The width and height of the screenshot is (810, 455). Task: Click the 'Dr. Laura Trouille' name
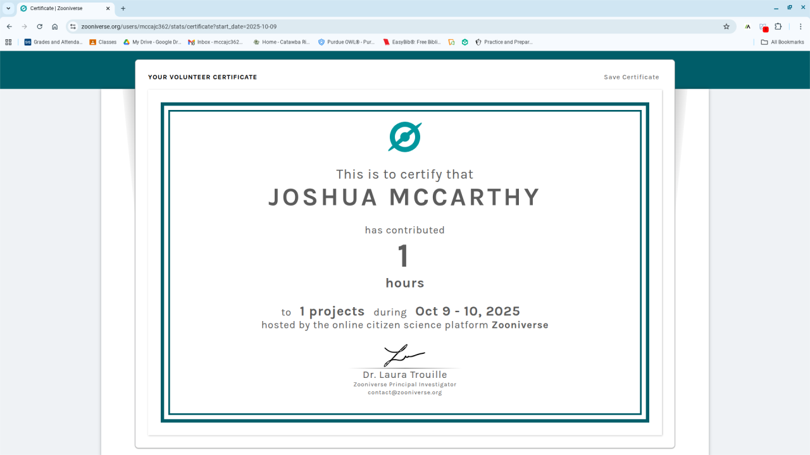(405, 375)
